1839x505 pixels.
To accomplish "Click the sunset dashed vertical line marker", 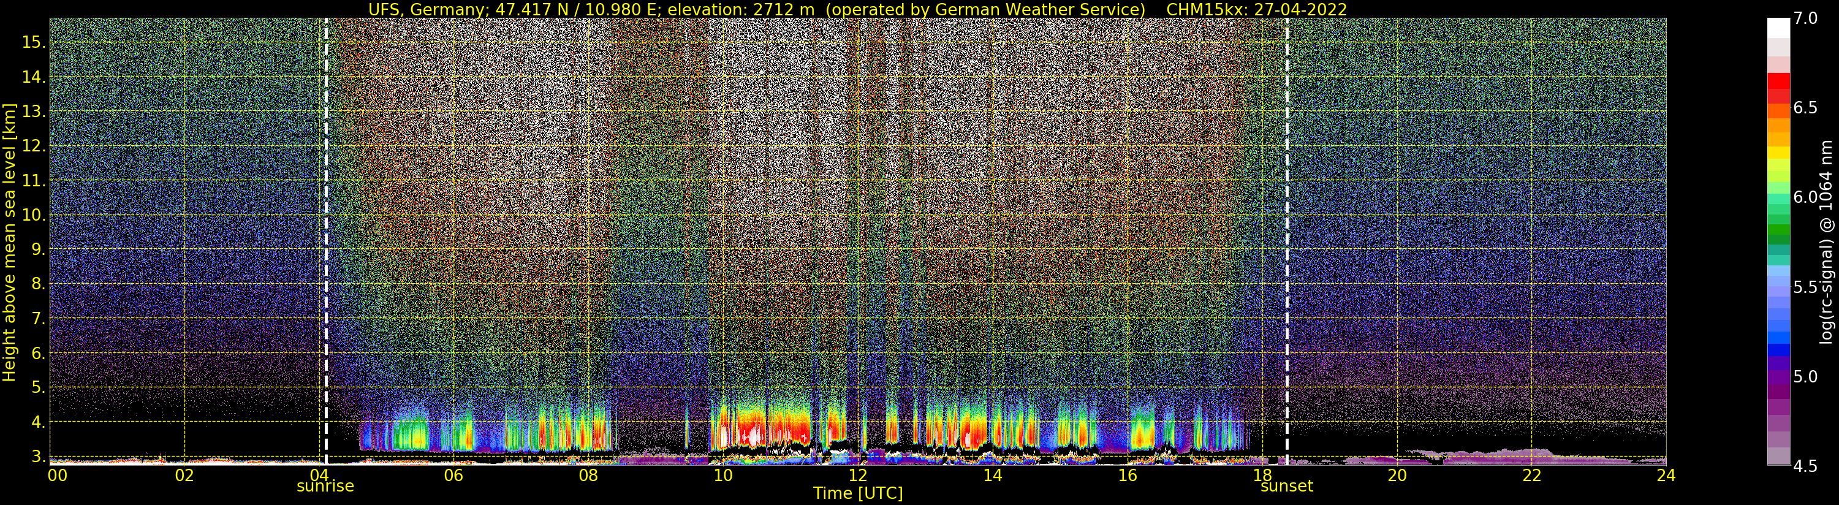I will (1286, 241).
